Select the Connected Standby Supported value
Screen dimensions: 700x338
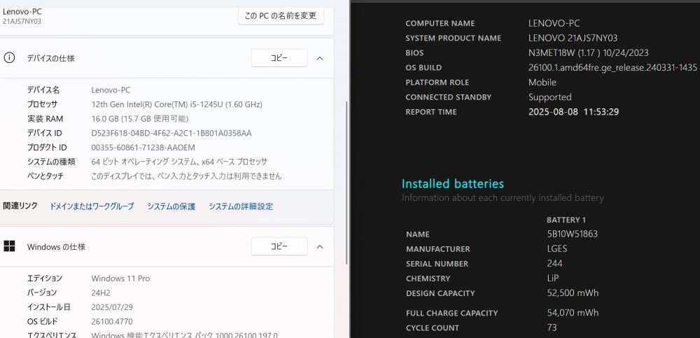(550, 97)
